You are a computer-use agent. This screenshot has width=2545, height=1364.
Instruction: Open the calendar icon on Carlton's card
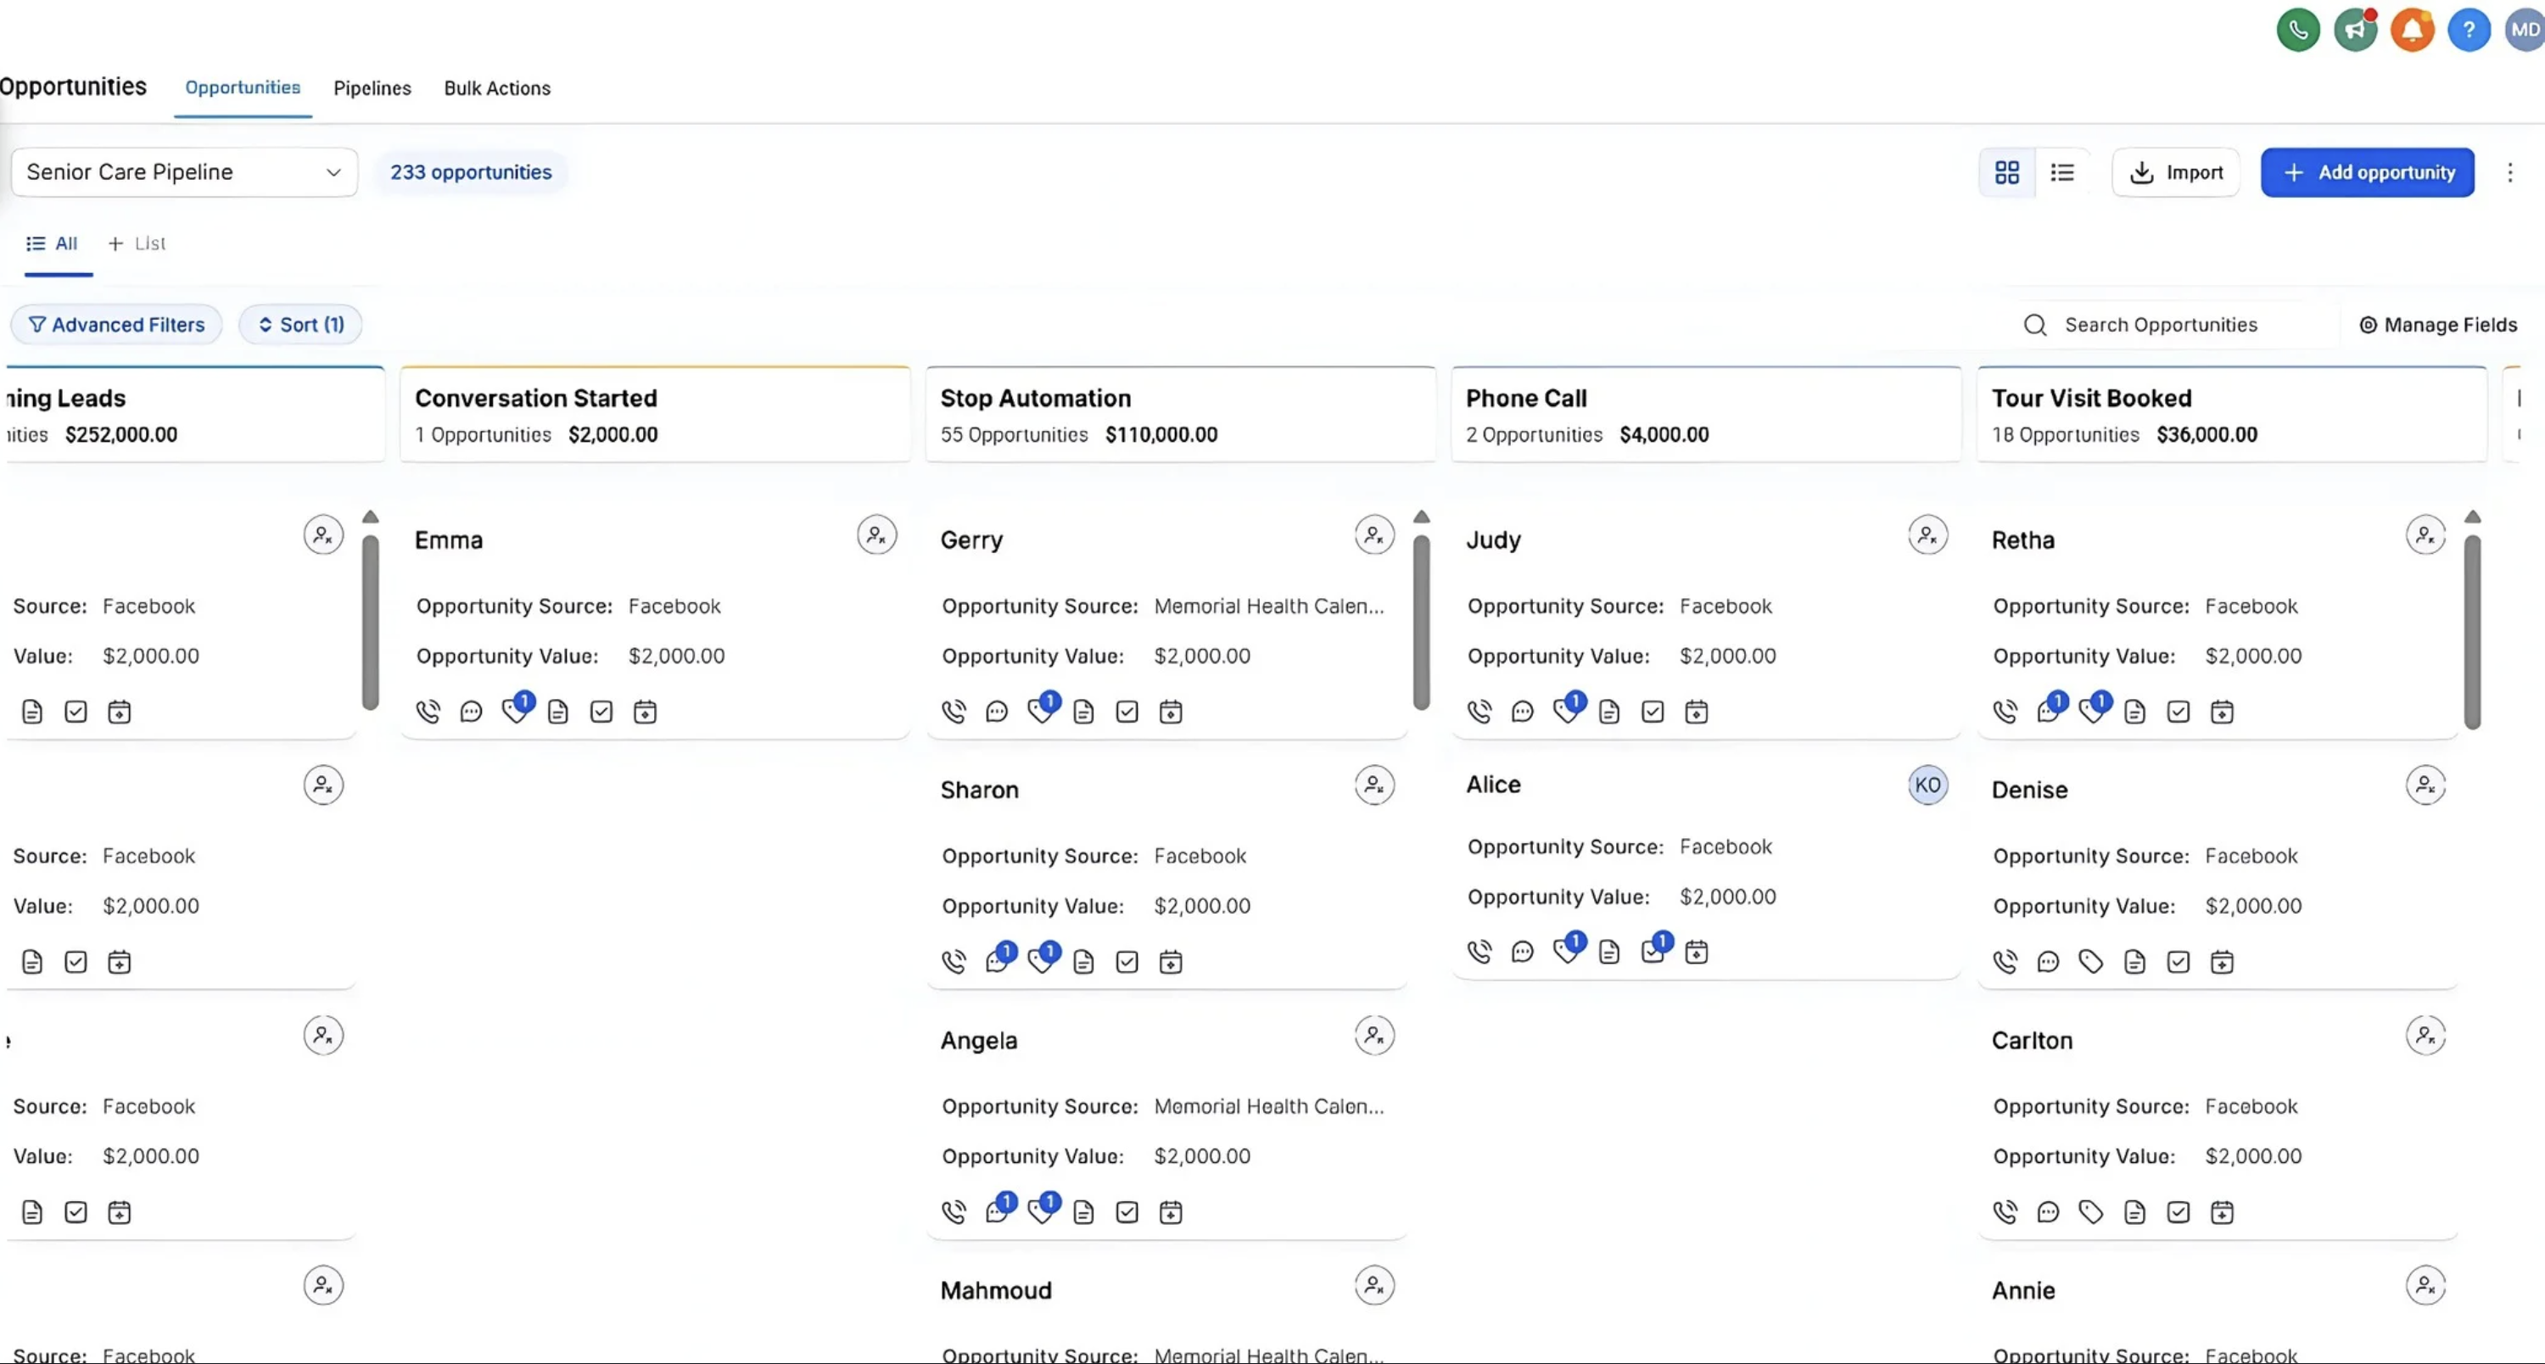pos(2222,1212)
